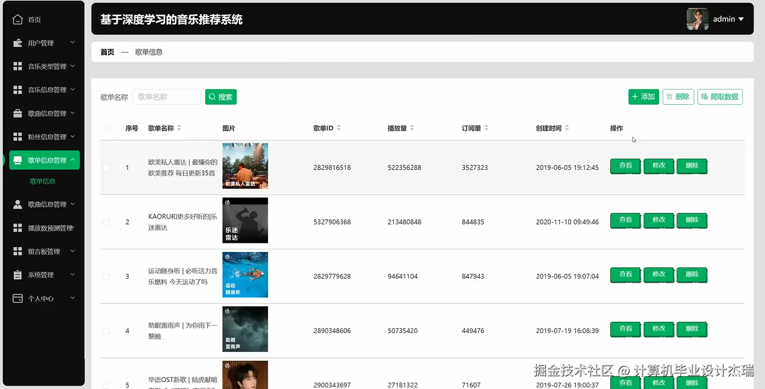Click the 歌单ID value 5327906368
This screenshot has height=389, width=765.
(332, 222)
